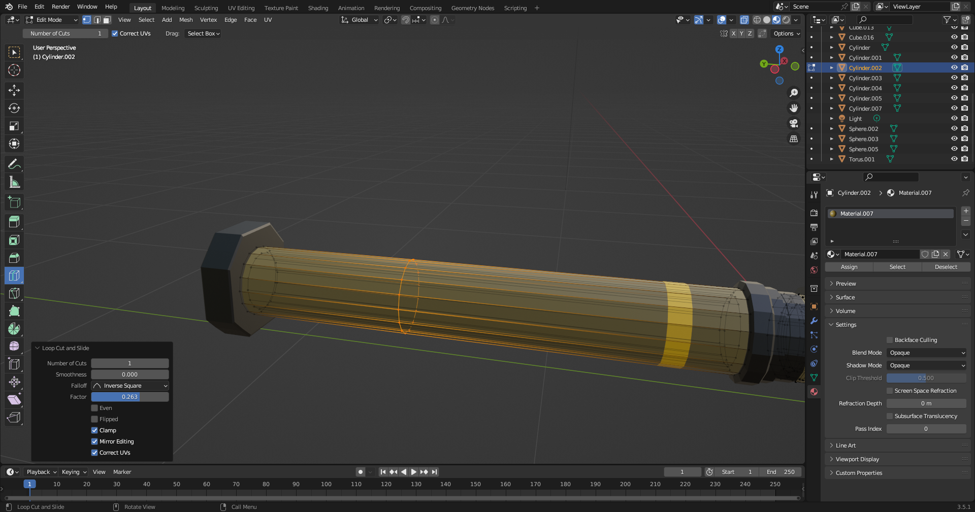Play the animation forward

click(413, 472)
